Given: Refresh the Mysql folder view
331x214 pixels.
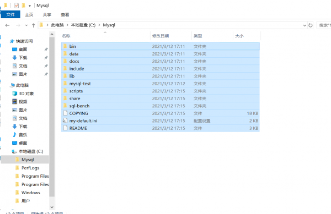Looking at the screenshot, I should click(x=310, y=25).
